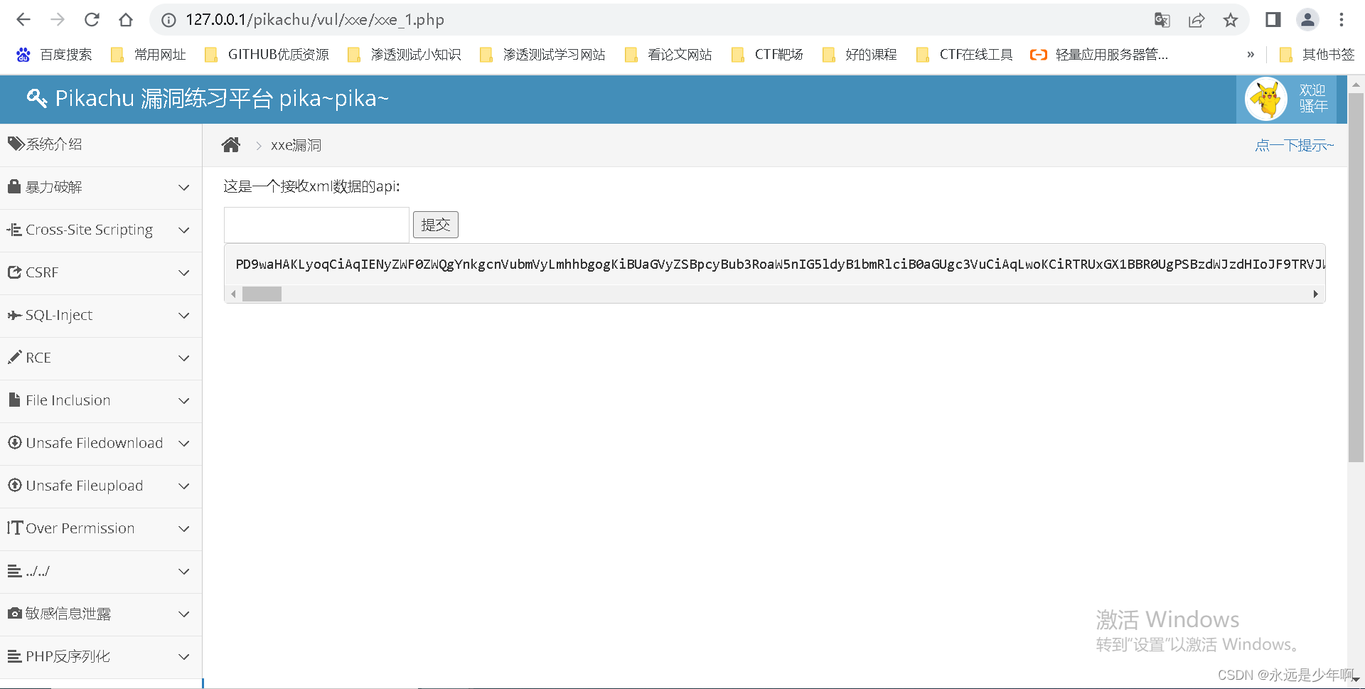Screen dimensions: 1365x689
Task: Click the horizontal scrollbar thumb in output box
Action: point(262,294)
